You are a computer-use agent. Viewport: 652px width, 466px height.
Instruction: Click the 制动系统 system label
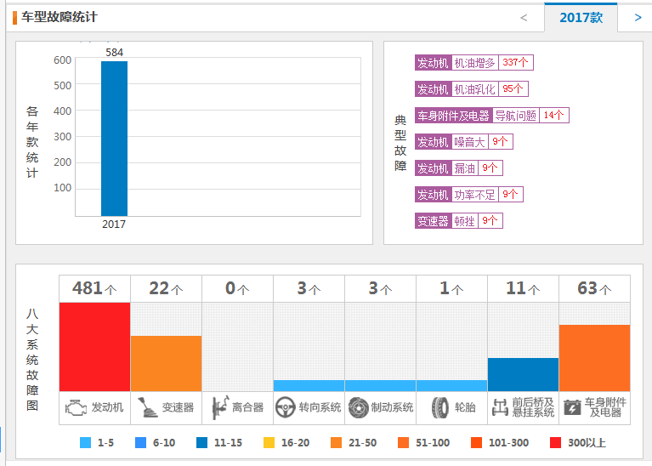pyautogui.click(x=392, y=407)
